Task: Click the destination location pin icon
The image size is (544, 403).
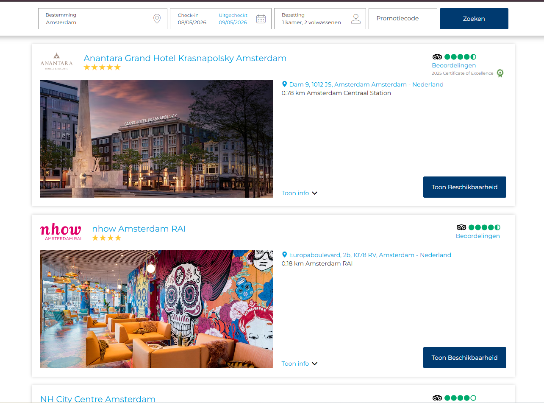Action: click(x=157, y=19)
